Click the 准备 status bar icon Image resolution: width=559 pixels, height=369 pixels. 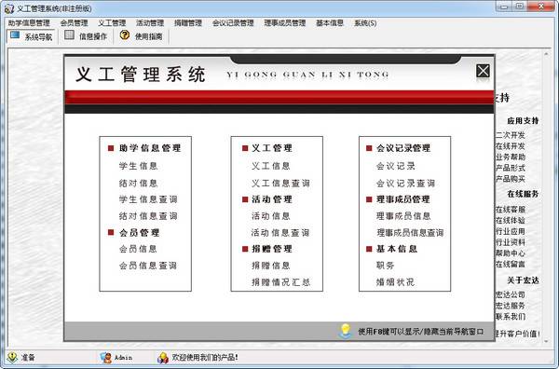point(12,357)
